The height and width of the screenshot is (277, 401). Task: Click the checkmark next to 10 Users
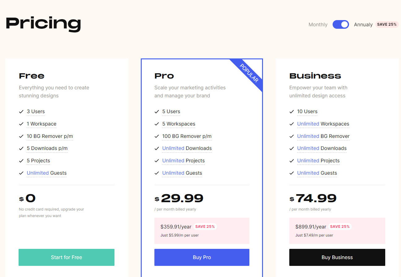click(x=292, y=112)
